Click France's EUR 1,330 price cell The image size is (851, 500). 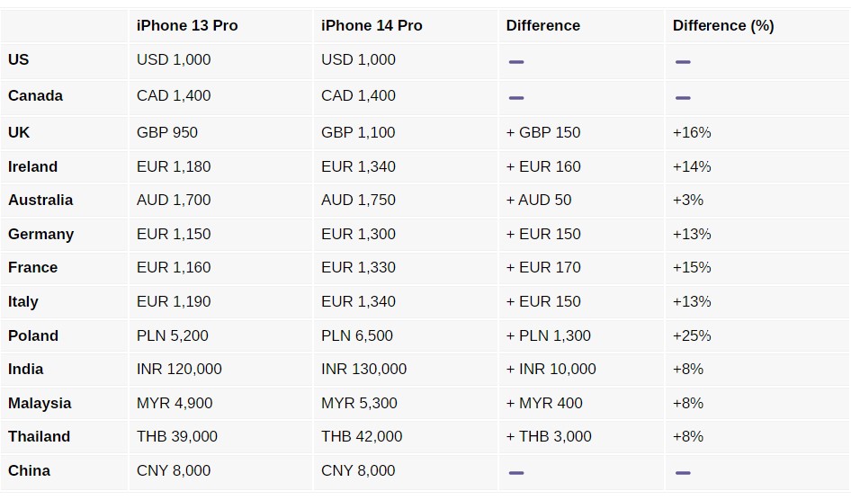point(358,267)
